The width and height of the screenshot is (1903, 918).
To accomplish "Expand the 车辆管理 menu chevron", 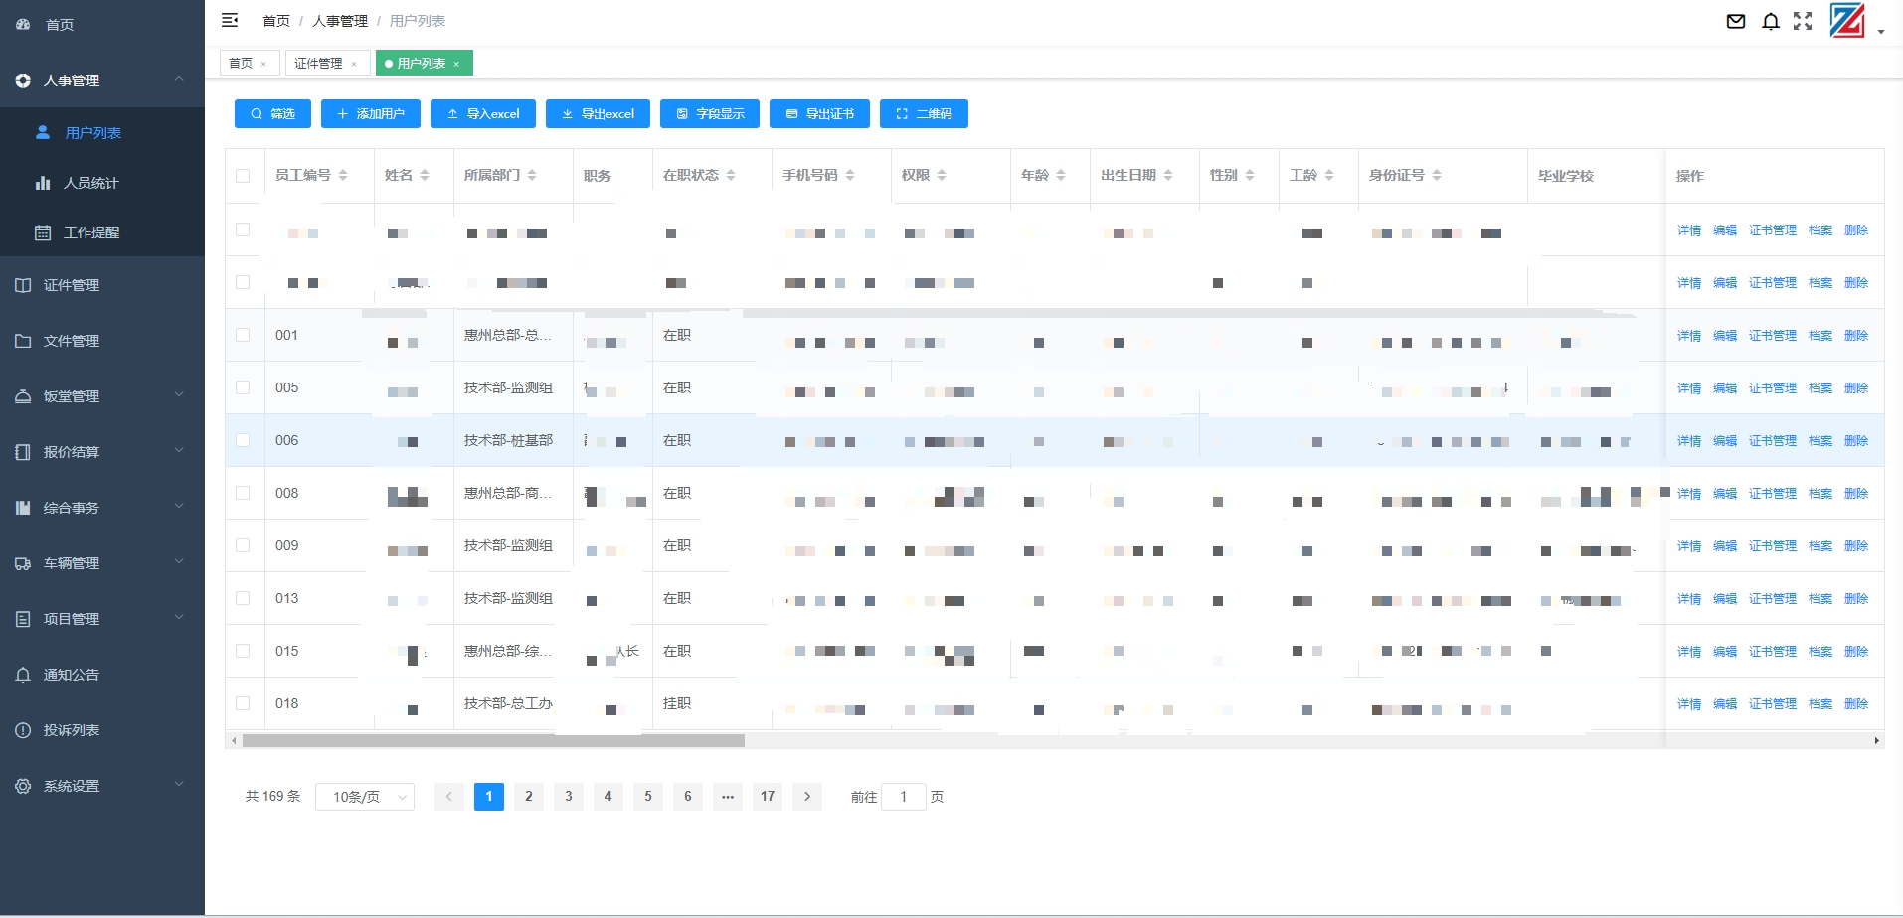I will (179, 561).
